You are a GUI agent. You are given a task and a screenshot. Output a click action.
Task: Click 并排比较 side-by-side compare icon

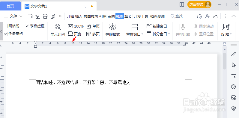coord(183,27)
